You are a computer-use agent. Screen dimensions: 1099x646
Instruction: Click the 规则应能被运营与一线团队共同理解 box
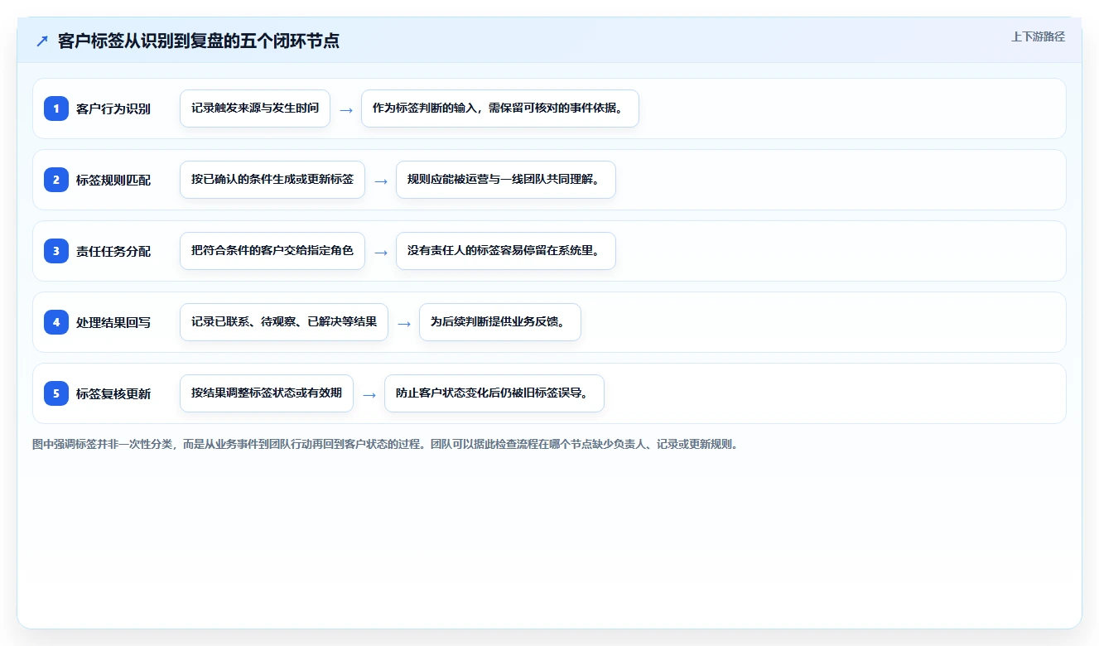[506, 180]
